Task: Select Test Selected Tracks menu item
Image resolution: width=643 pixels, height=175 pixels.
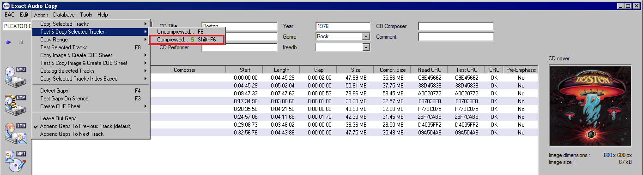Action: click(x=91, y=47)
